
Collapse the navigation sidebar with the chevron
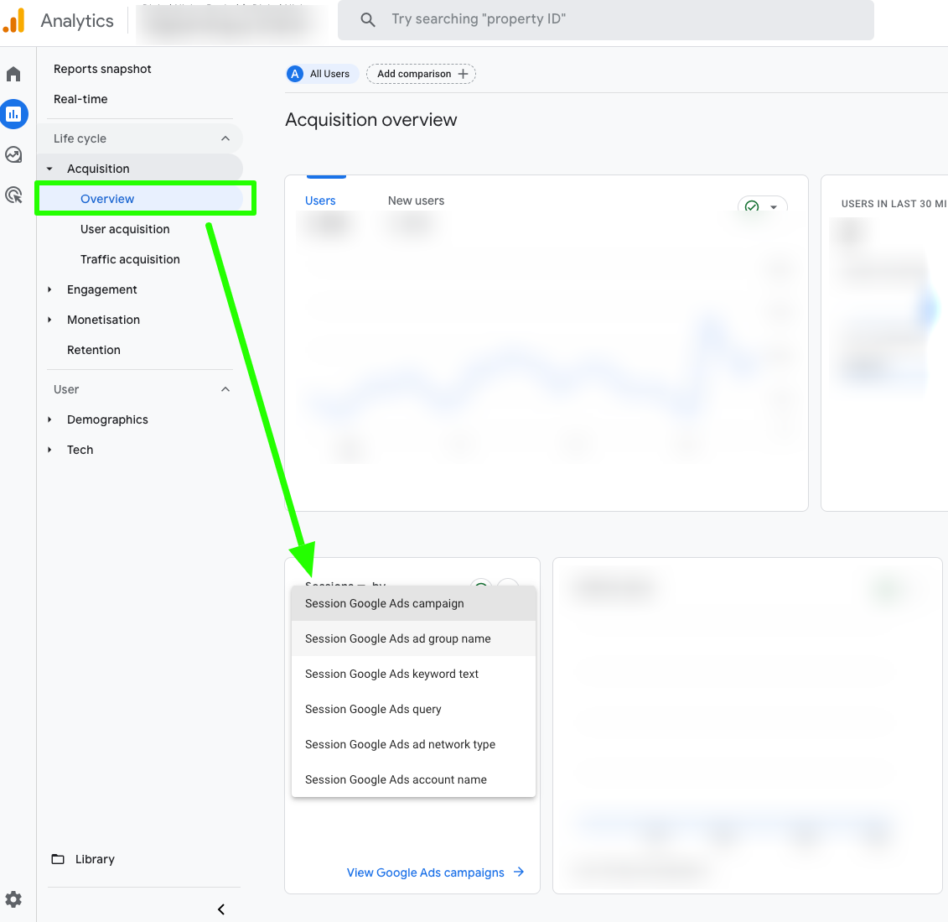pyautogui.click(x=220, y=909)
